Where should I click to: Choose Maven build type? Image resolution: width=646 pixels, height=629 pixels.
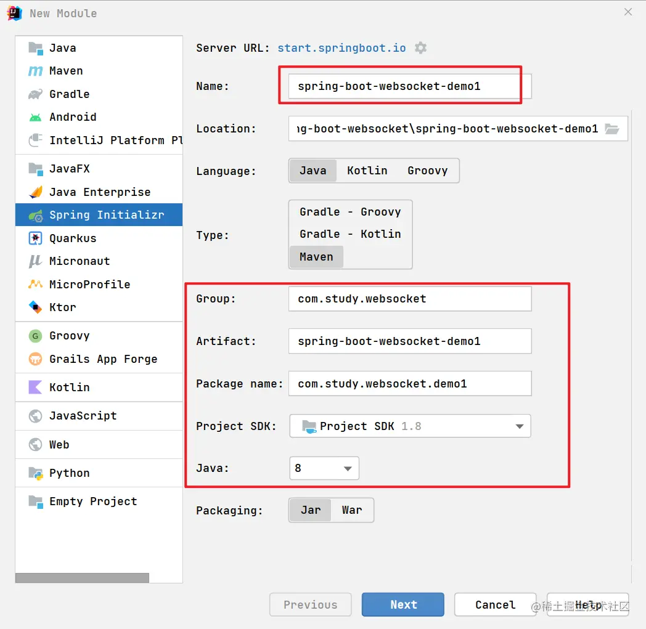tap(316, 257)
